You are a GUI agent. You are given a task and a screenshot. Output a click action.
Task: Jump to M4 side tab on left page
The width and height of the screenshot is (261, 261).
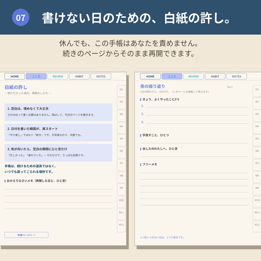coord(121,128)
